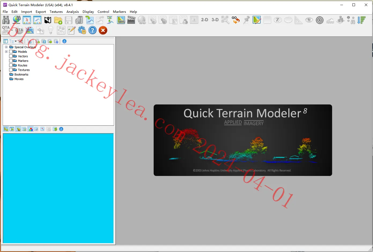Open the Control menu
This screenshot has width=373, height=252.
click(x=103, y=12)
